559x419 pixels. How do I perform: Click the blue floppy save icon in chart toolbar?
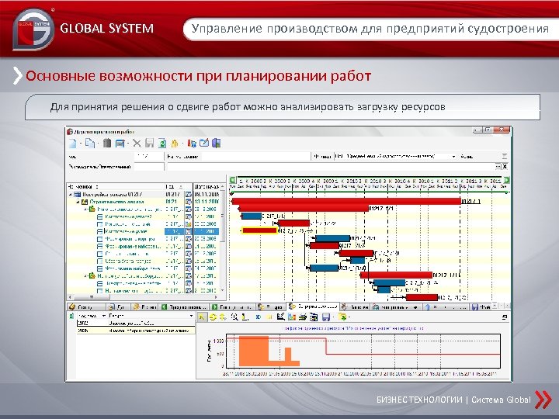pos(325,317)
